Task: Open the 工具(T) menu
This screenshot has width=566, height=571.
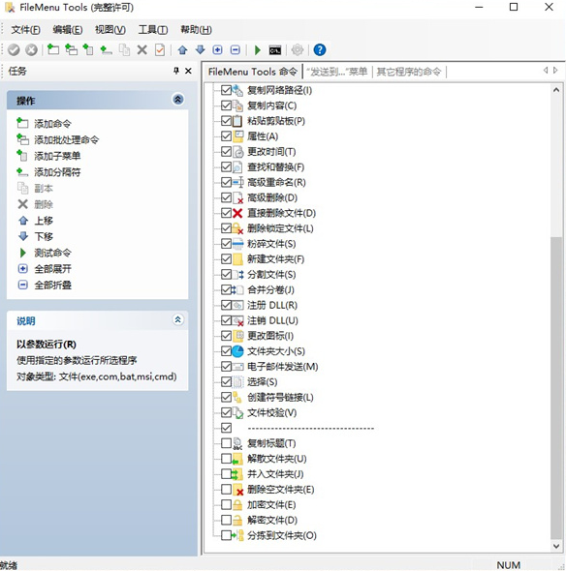Action: click(153, 29)
